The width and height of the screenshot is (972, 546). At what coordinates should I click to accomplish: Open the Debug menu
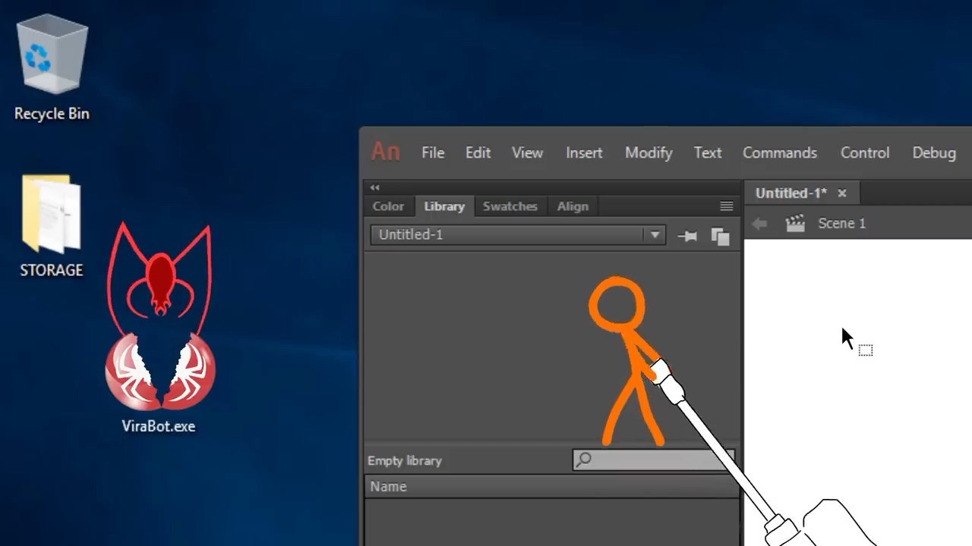point(934,152)
